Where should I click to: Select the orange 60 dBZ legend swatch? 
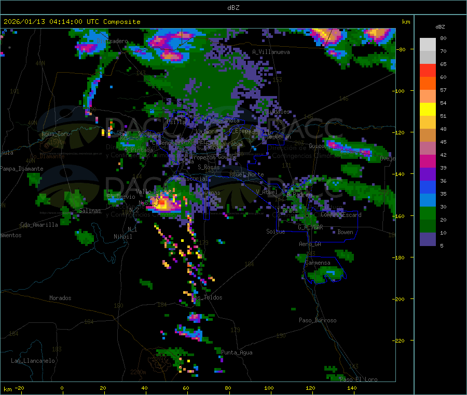tap(428, 84)
